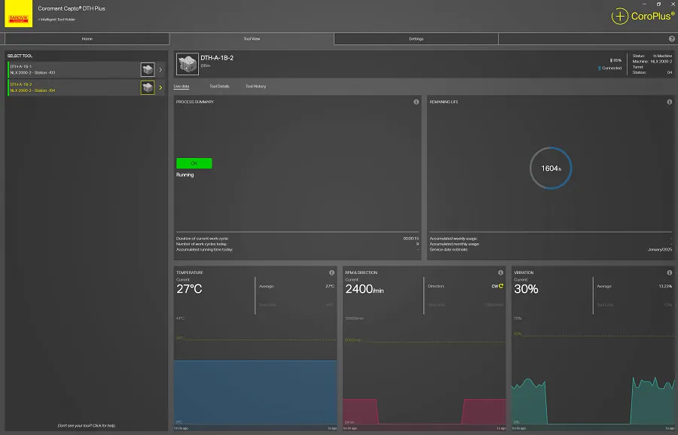Click the battery level icon
Image resolution: width=678 pixels, height=435 pixels.
tap(610, 60)
